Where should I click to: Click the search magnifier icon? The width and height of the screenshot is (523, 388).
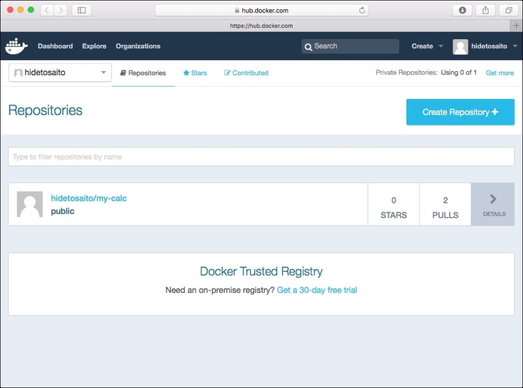click(308, 47)
